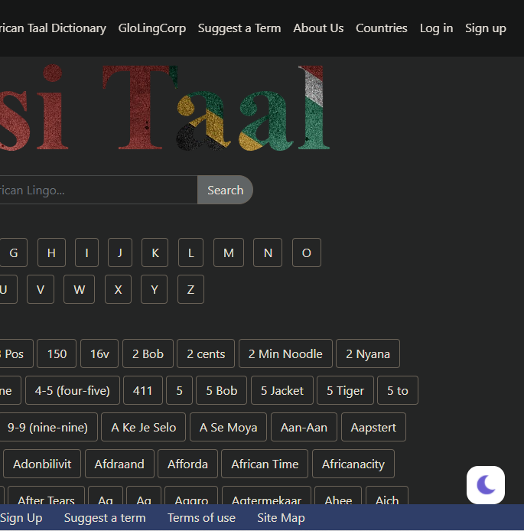
Task: Open the term '150'
Action: tap(57, 353)
